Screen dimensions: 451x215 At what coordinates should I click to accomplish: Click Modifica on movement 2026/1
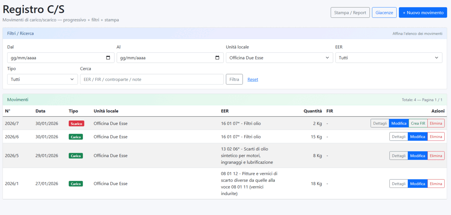(x=418, y=184)
